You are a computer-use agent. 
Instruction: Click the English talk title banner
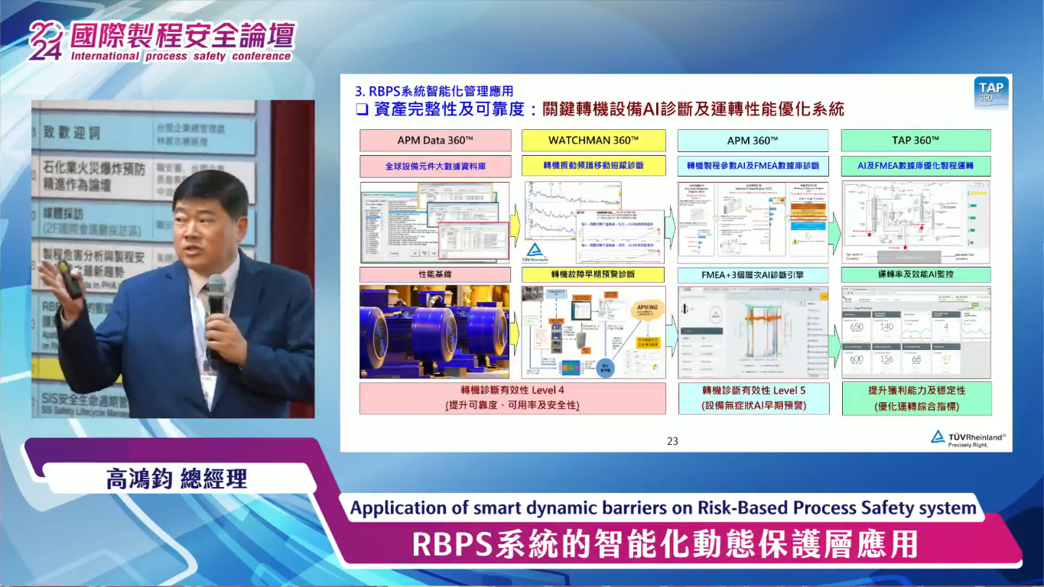[663, 508]
